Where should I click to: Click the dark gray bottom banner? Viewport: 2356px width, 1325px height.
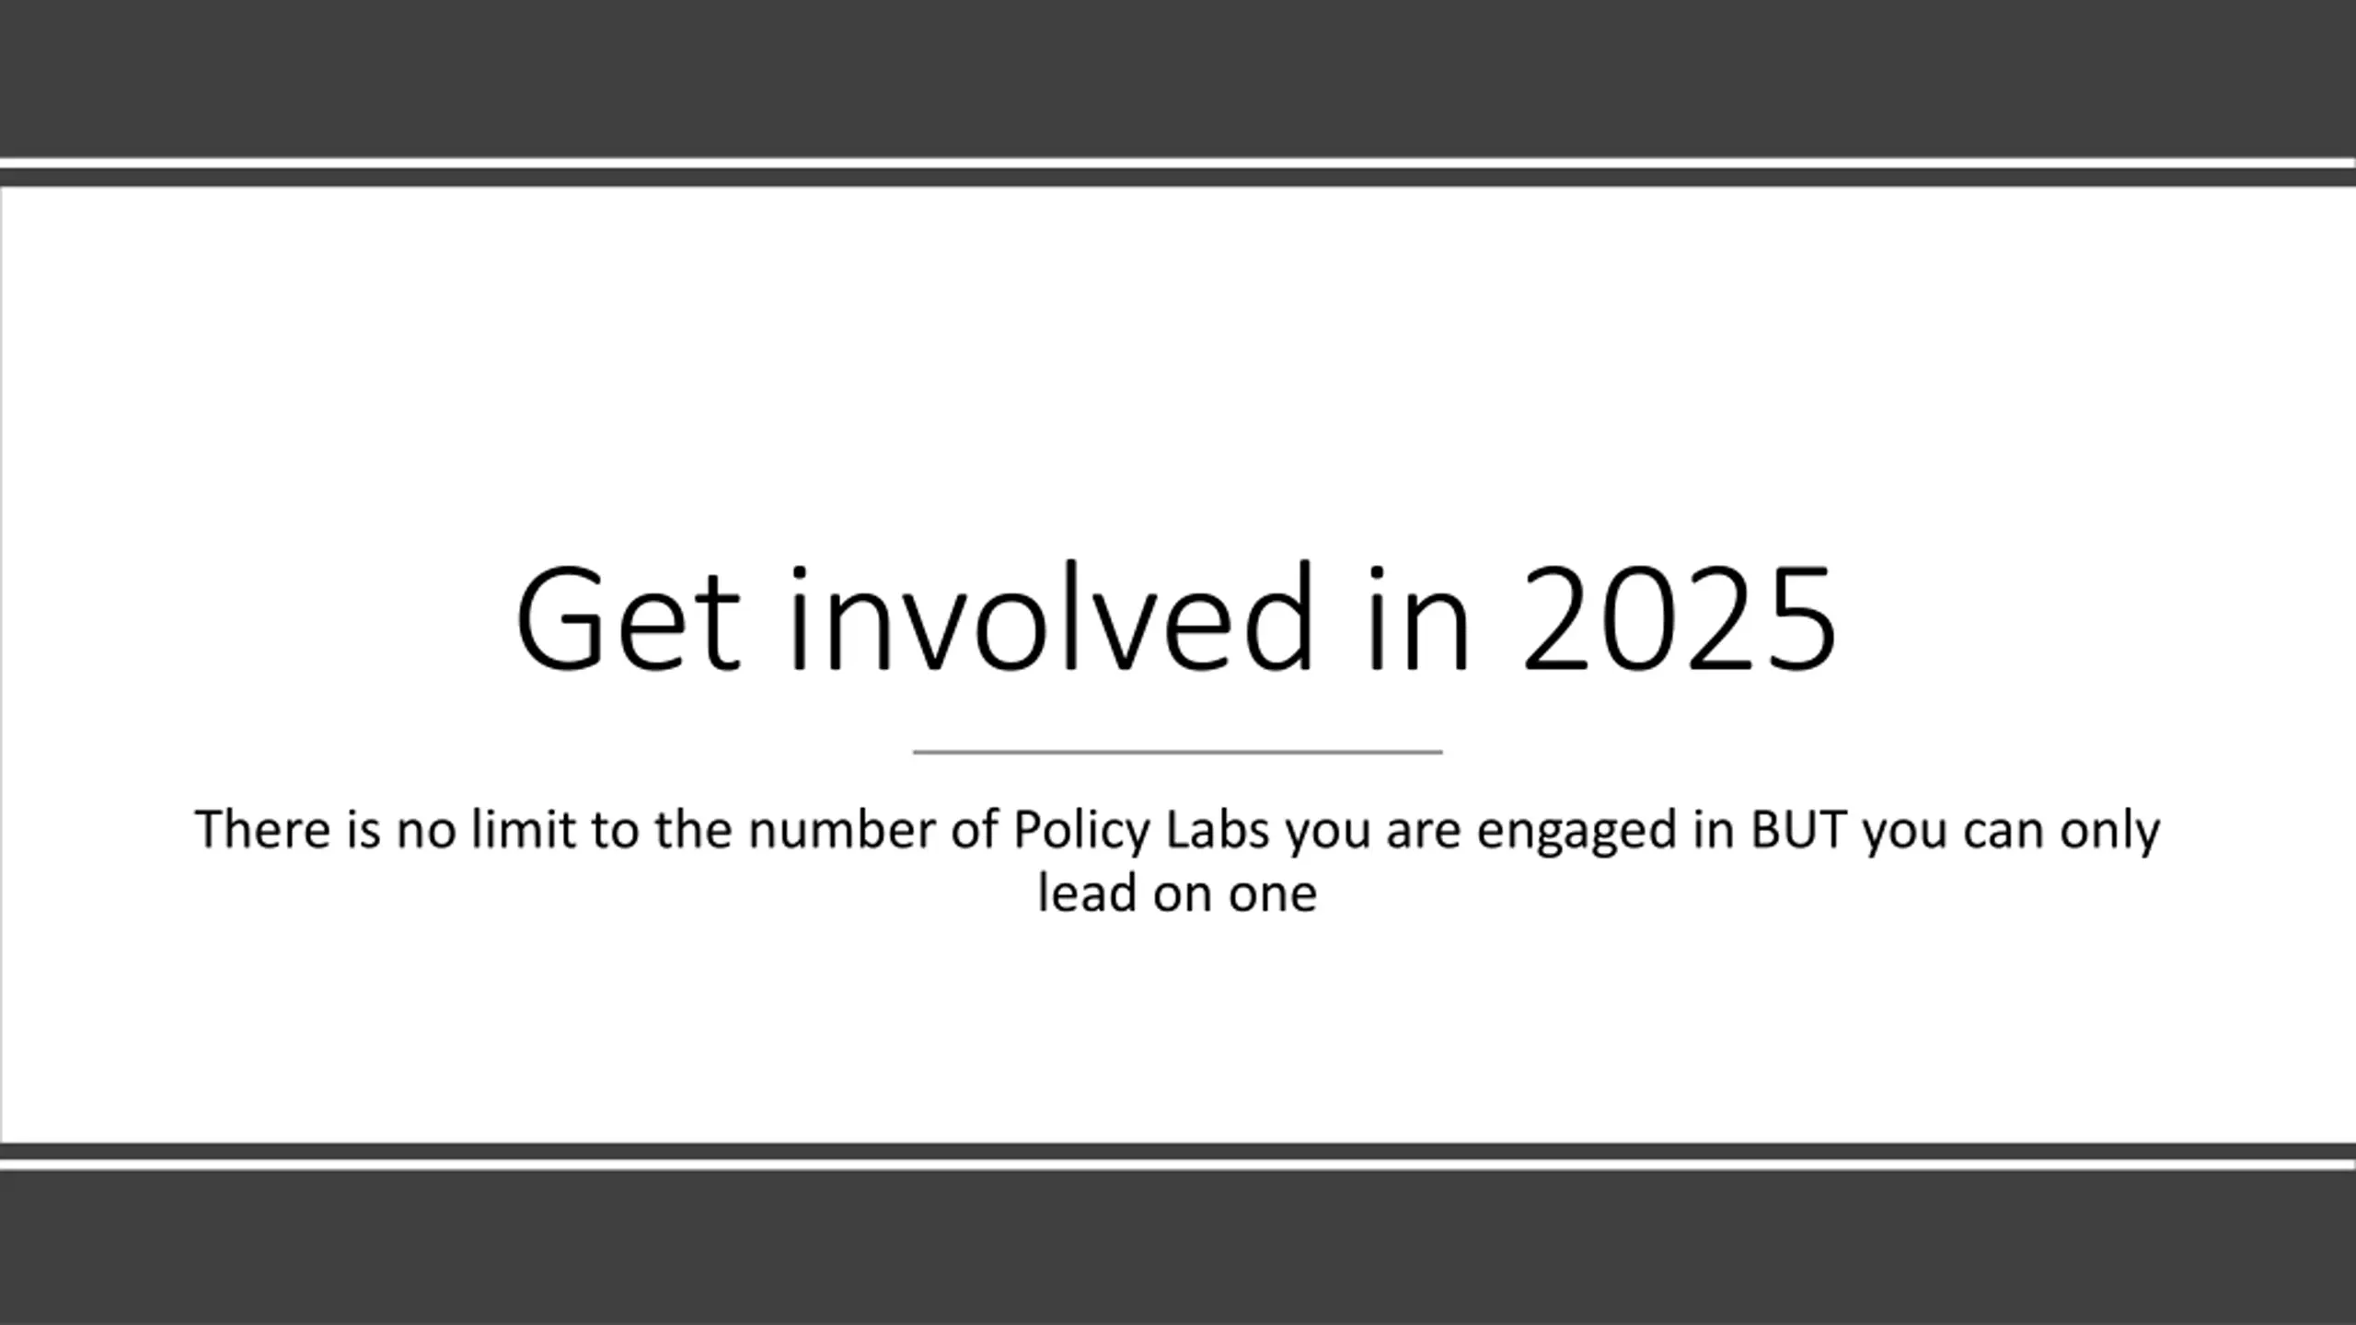[x=1178, y=1248]
